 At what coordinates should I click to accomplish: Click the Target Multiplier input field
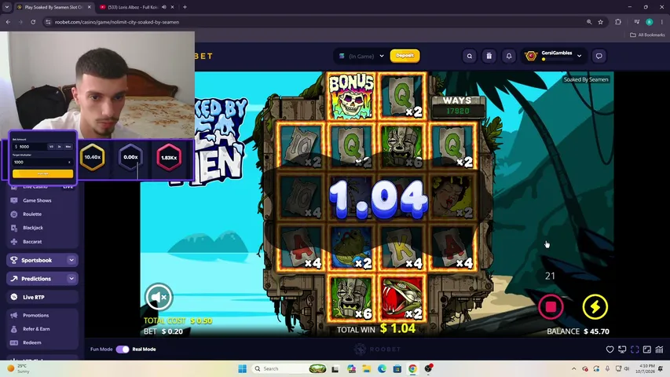pyautogui.click(x=42, y=162)
